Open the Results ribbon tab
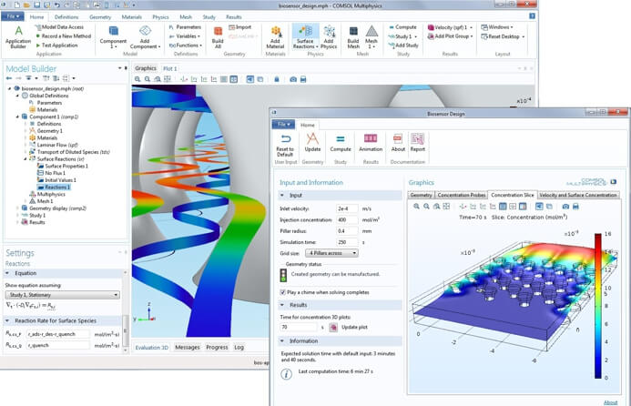 click(x=233, y=17)
